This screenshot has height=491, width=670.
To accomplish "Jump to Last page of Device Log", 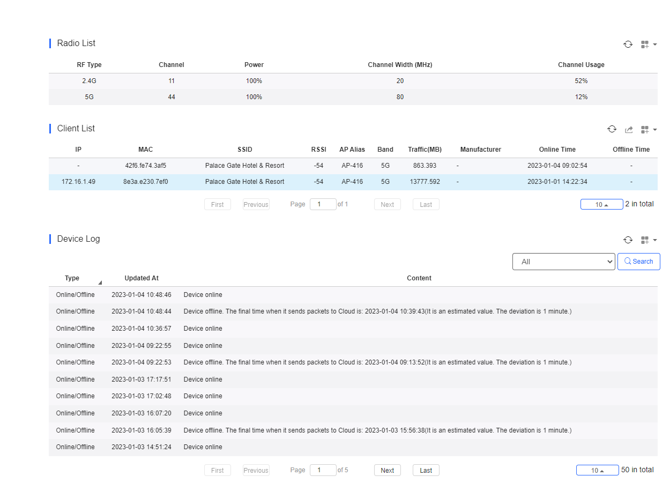I will 426,470.
